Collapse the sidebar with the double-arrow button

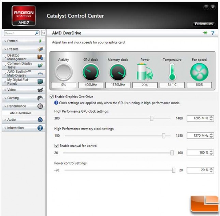click(44, 33)
